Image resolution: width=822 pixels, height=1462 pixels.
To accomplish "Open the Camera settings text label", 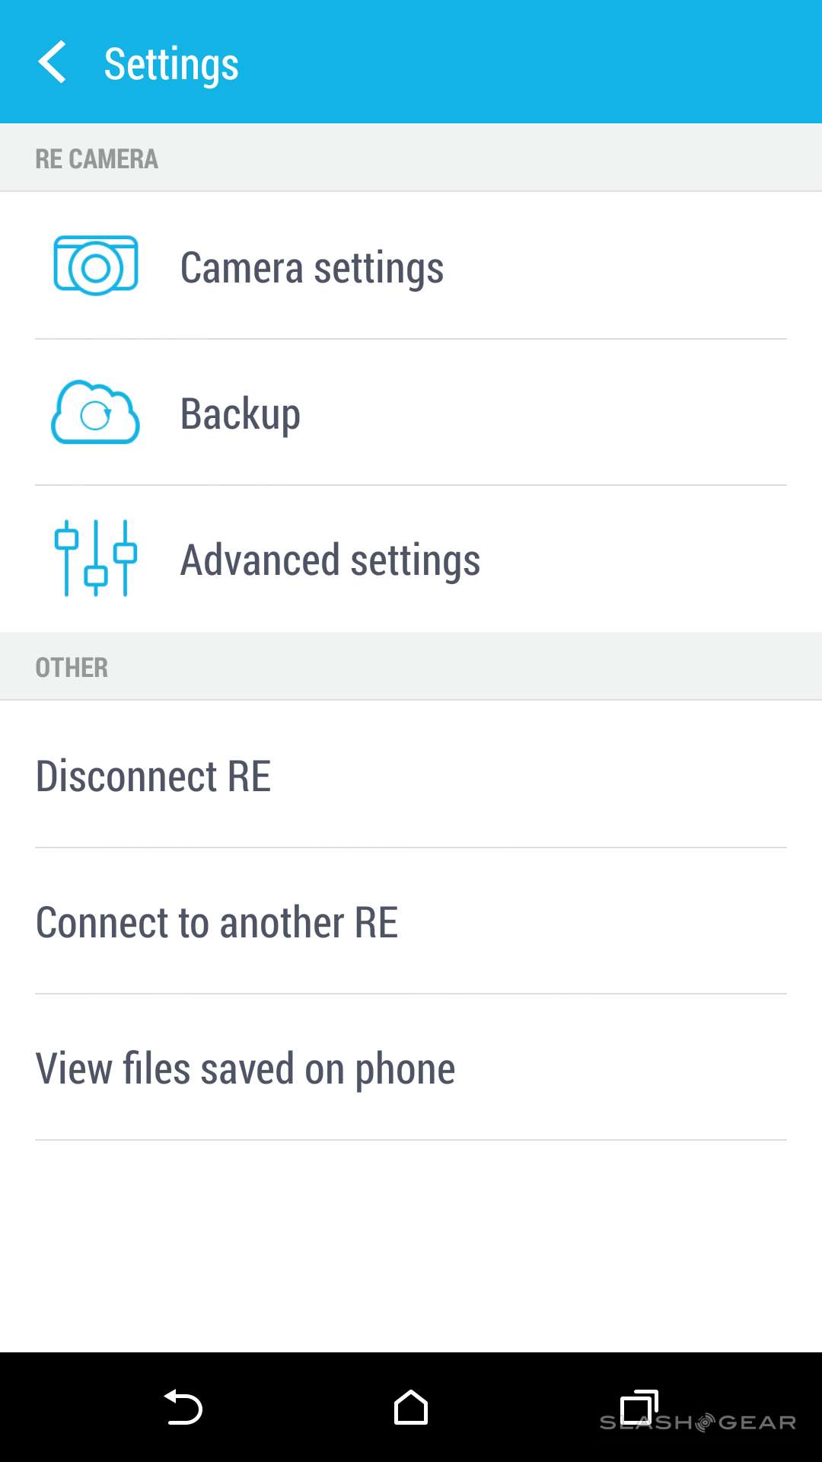I will coord(311,267).
